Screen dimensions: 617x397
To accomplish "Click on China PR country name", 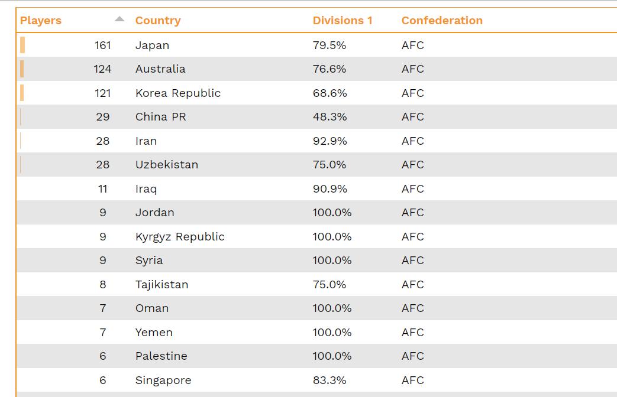I will (x=161, y=117).
